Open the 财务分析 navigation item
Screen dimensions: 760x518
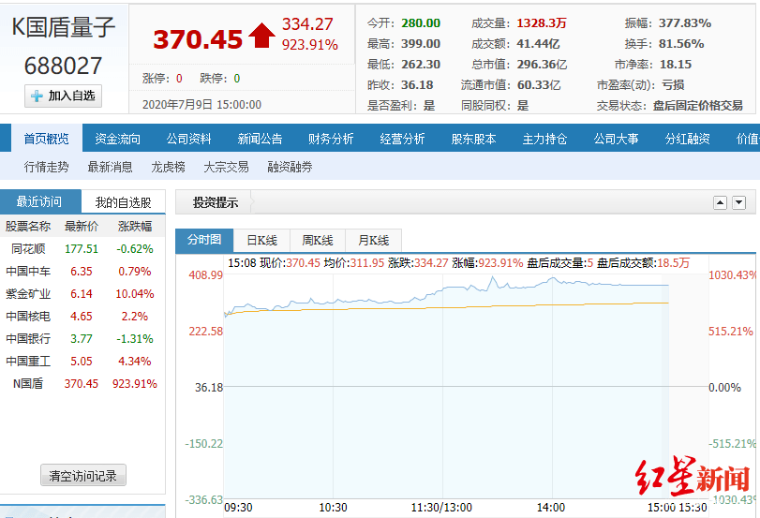(331, 139)
